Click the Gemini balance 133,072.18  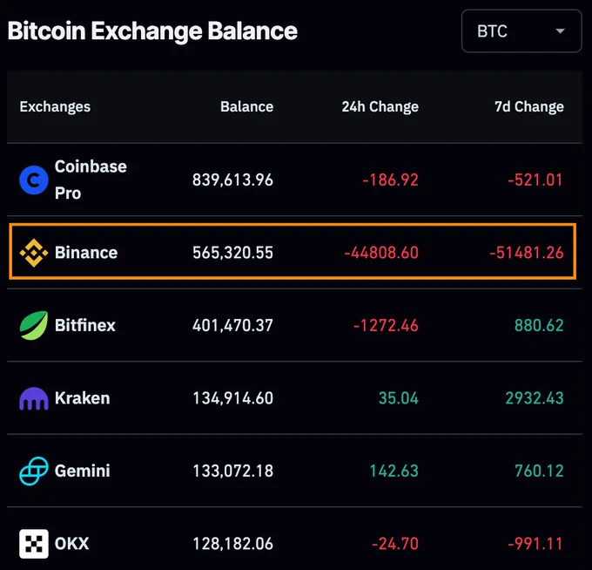coord(233,471)
